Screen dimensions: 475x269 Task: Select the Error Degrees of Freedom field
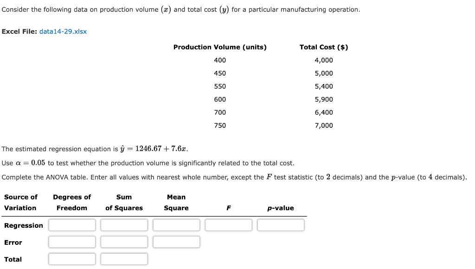(x=71, y=242)
